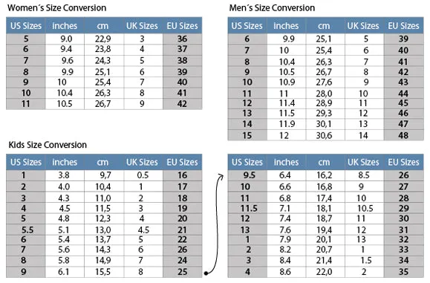Click the Men's Size Conversion heading

272,7
